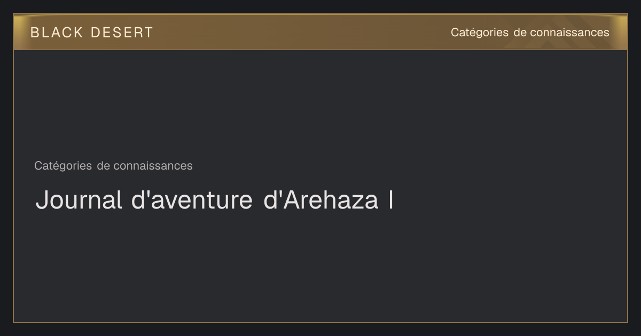The image size is (641, 336).
Task: Open Catégories de connaissances in gold header
Action: click(x=530, y=33)
